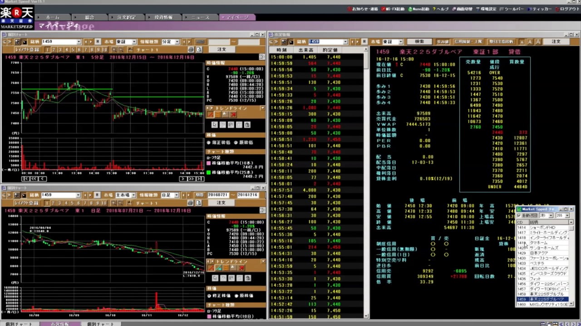The width and height of the screenshot is (581, 326).
Task: Expand the トレンドライン panel dropdown, upper chart
Action: pyautogui.click(x=262, y=108)
